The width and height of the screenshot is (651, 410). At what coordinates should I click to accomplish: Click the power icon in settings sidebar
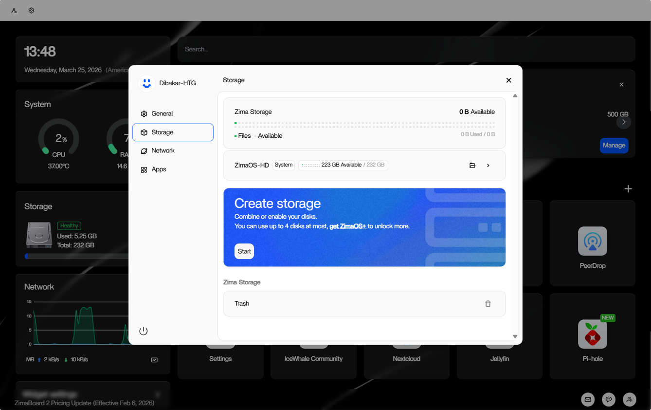click(x=143, y=331)
